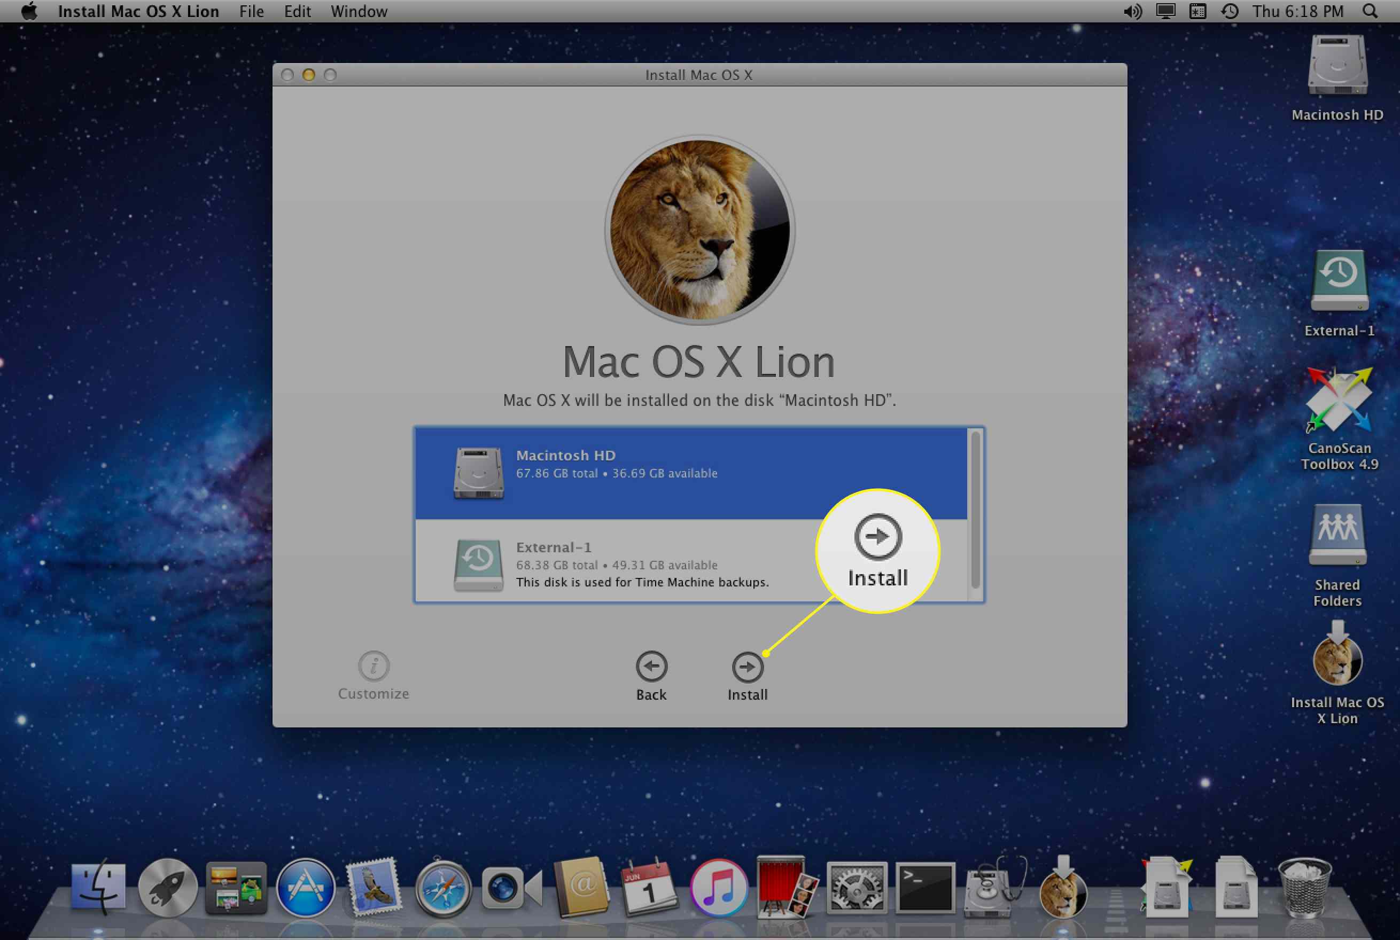Open the Install Mac OS X Lion menu
Viewport: 1400px width, 940px height.
coord(138,11)
